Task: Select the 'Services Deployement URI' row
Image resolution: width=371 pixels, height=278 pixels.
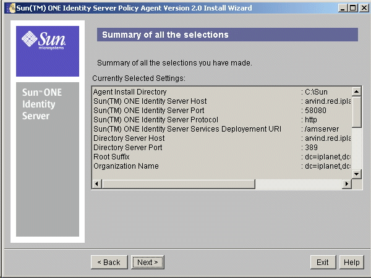Action: [x=222, y=129]
